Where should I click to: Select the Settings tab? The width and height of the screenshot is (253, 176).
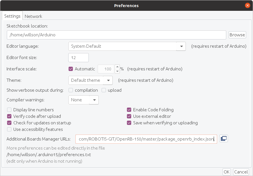(12, 16)
